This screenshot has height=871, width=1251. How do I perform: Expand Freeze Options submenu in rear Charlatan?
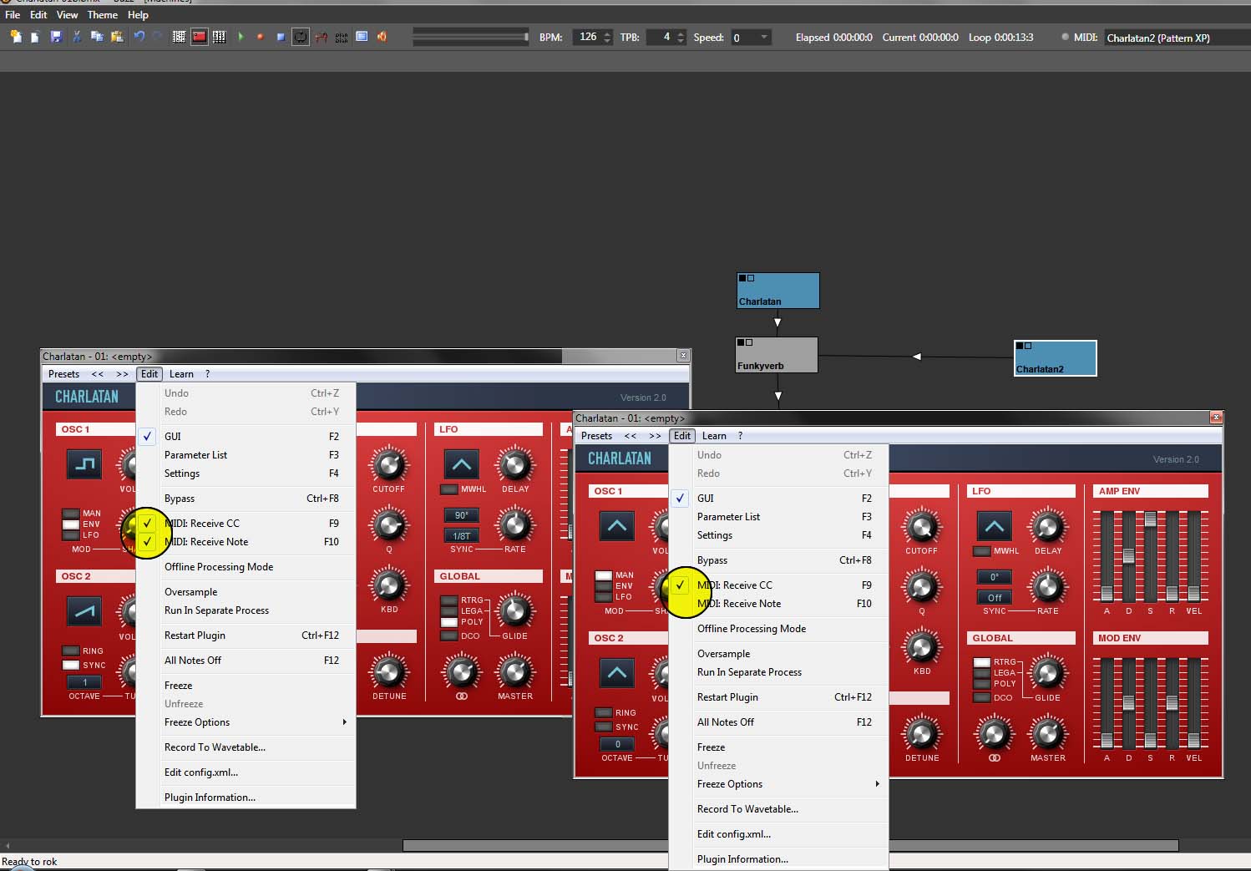246,722
